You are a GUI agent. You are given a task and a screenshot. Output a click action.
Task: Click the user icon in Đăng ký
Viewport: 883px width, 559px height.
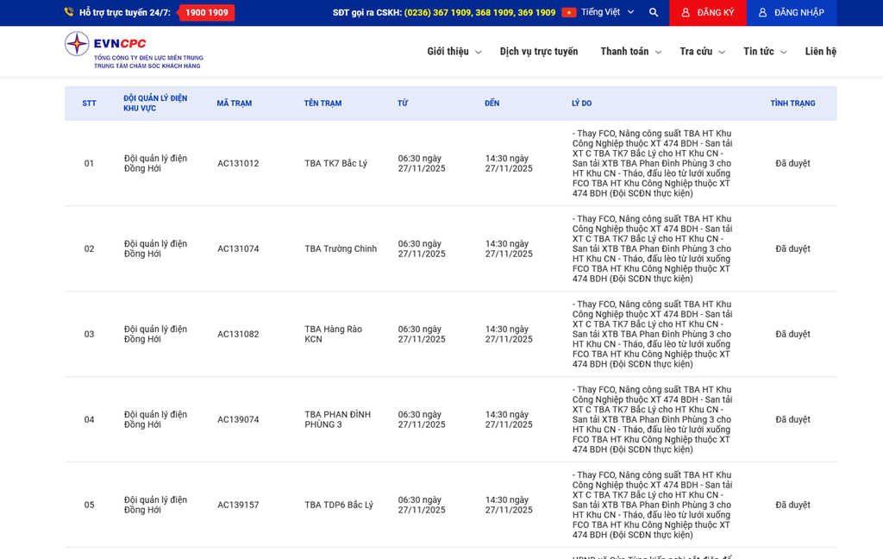pos(686,13)
